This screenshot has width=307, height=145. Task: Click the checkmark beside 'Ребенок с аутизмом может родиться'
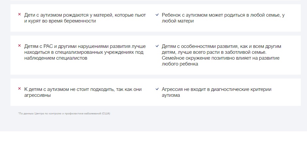tap(157, 15)
